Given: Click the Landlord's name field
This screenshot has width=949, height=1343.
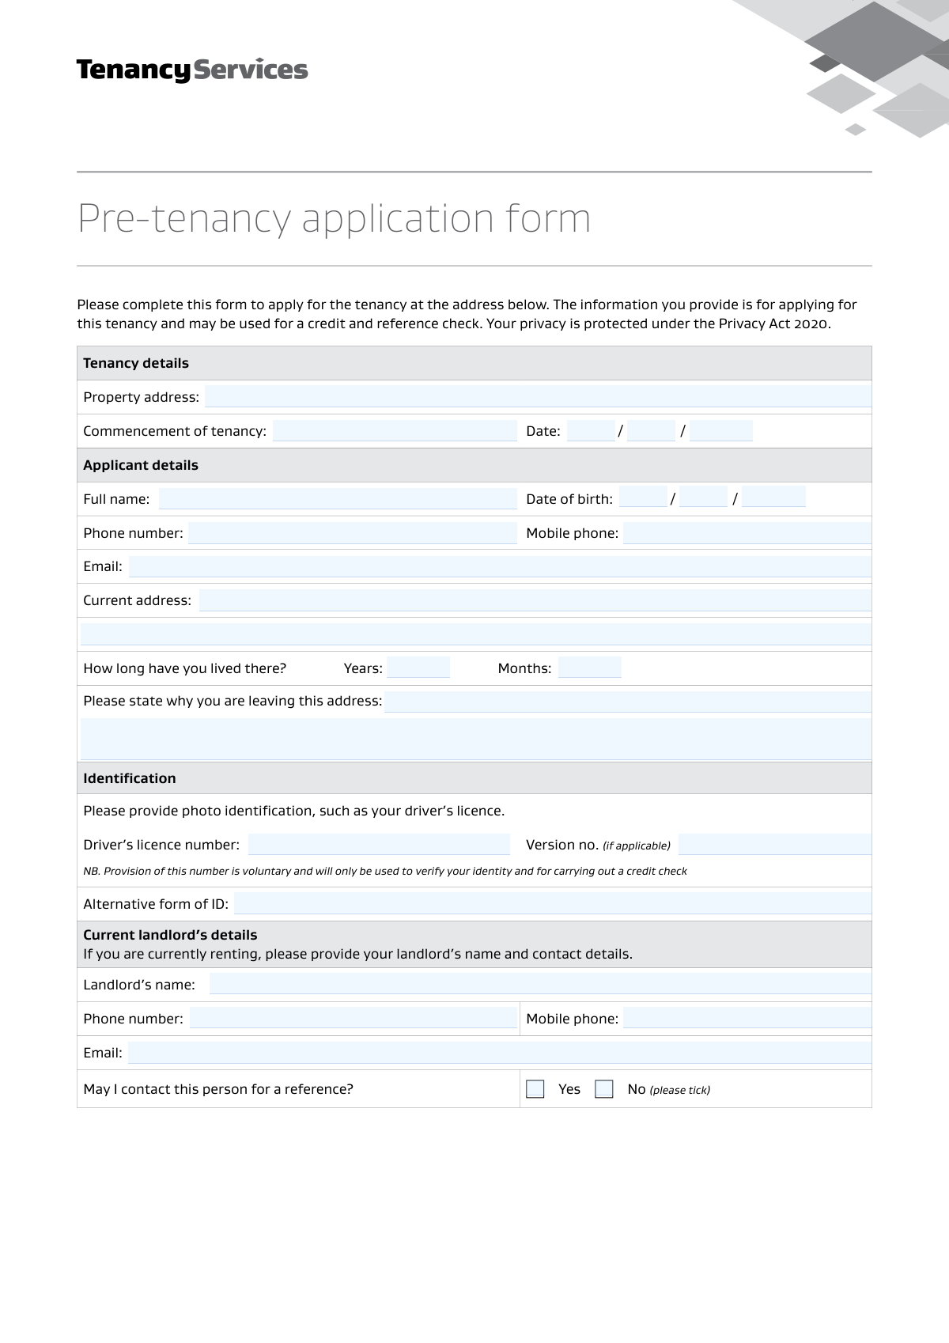Looking at the screenshot, I should [540, 985].
